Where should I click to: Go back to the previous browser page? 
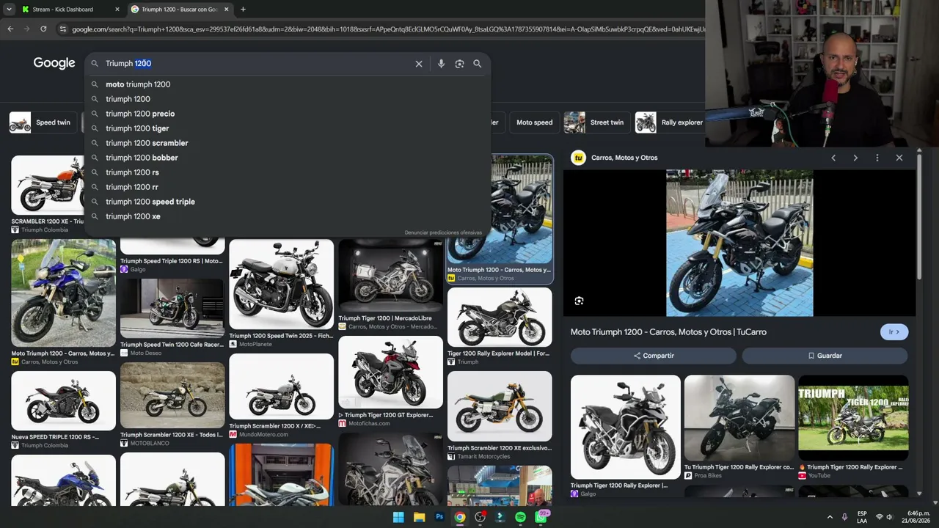(x=10, y=29)
